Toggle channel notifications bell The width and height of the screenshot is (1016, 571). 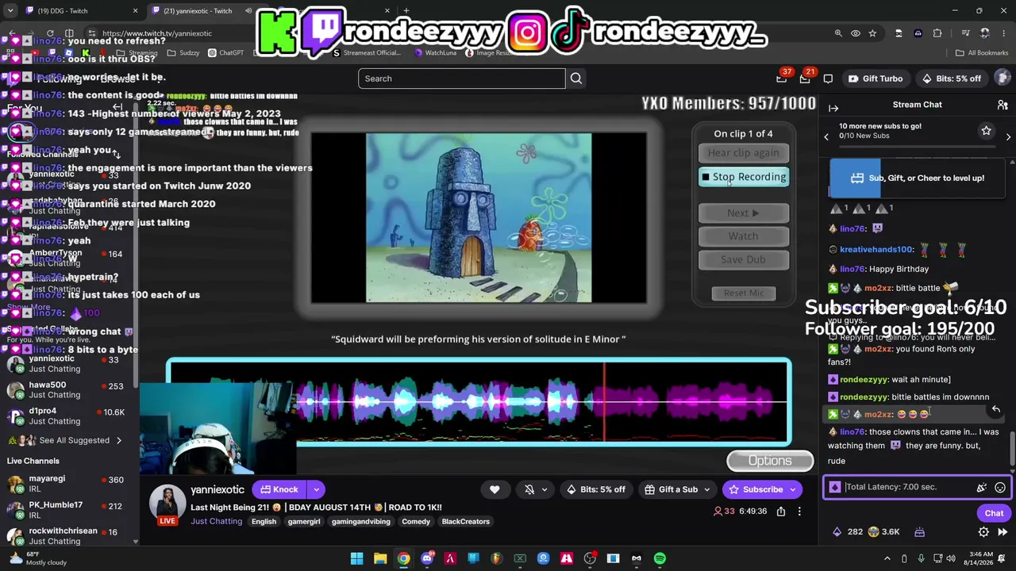tap(529, 489)
